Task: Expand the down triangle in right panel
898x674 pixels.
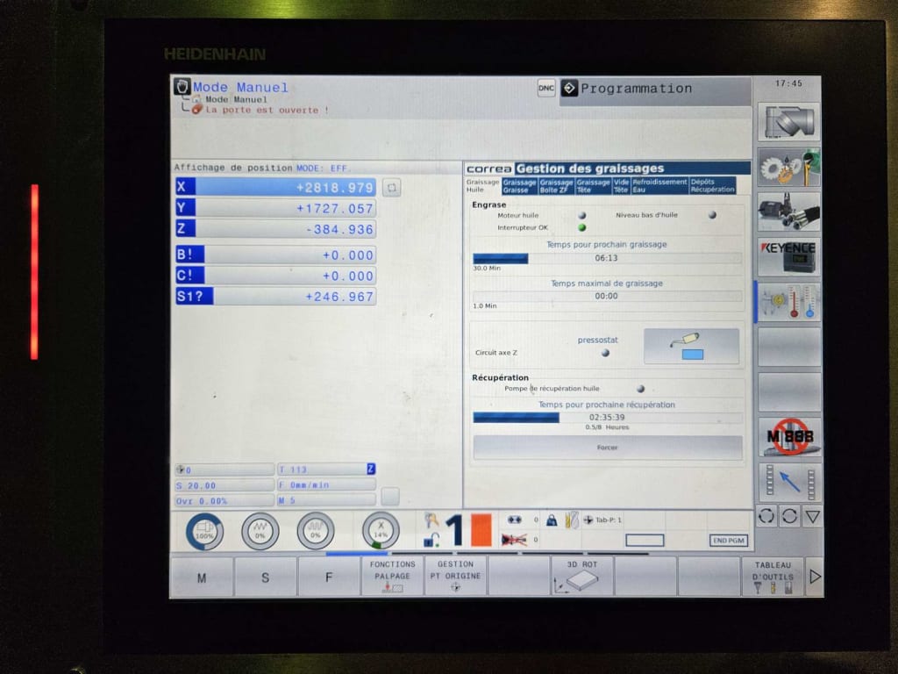Action: pos(812,516)
